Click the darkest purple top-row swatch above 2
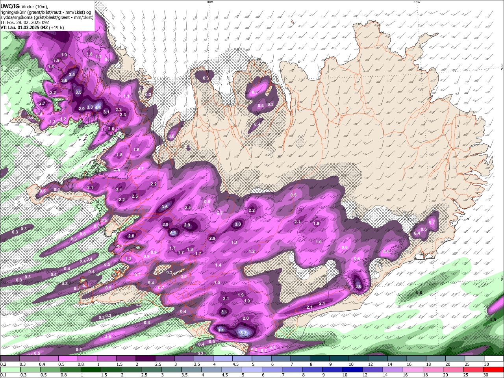The width and height of the screenshot is (504, 378). 145,359
